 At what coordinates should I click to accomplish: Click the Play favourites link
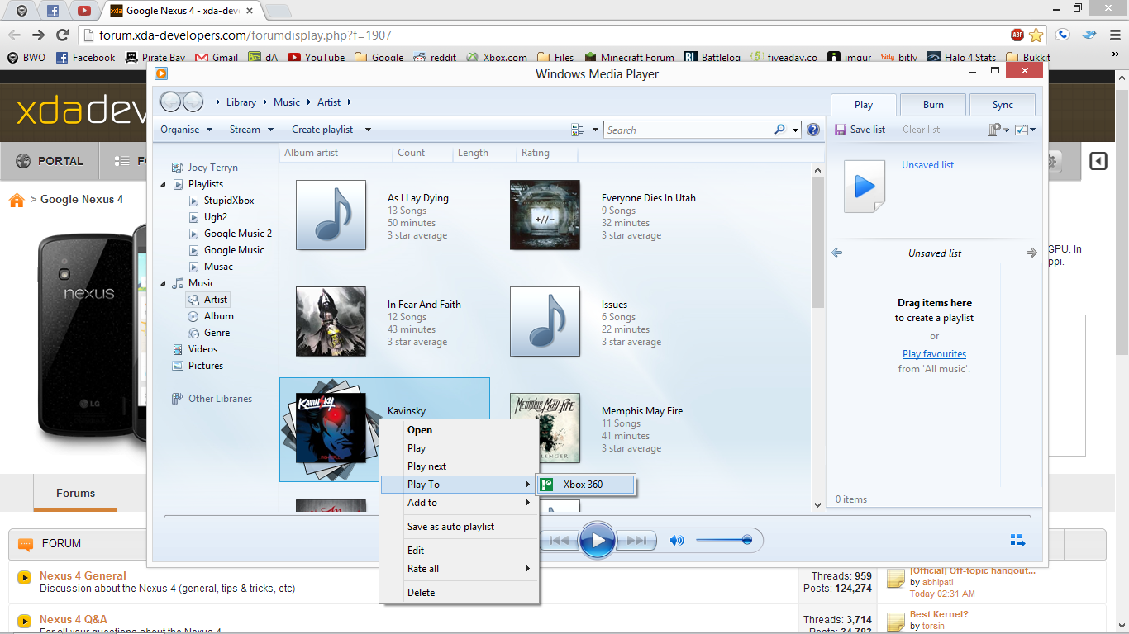[934, 354]
